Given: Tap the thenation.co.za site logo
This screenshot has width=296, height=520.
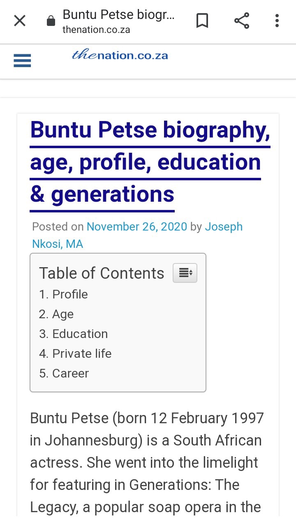Looking at the screenshot, I should point(120,55).
